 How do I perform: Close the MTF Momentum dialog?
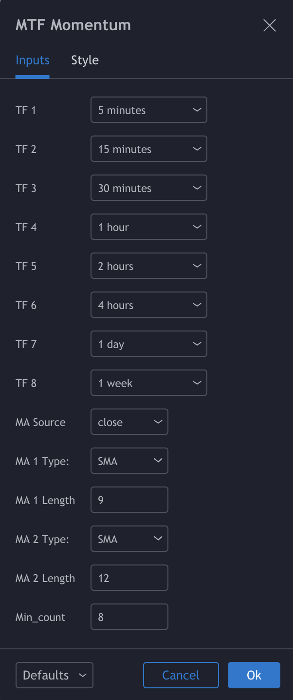[269, 26]
